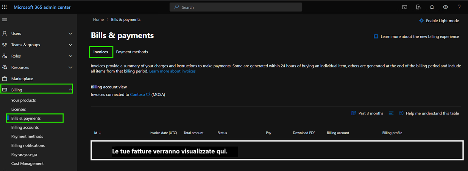
Task: Click the Home breadcrumb link
Action: 98,20
